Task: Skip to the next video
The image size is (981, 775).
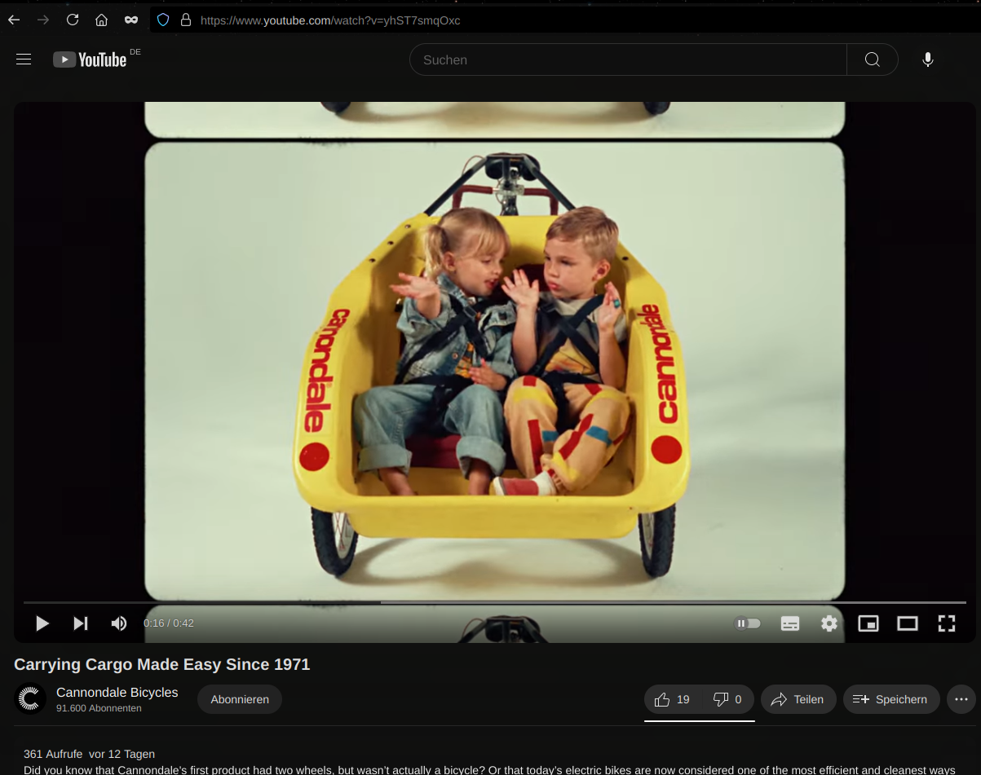Action: click(x=81, y=623)
